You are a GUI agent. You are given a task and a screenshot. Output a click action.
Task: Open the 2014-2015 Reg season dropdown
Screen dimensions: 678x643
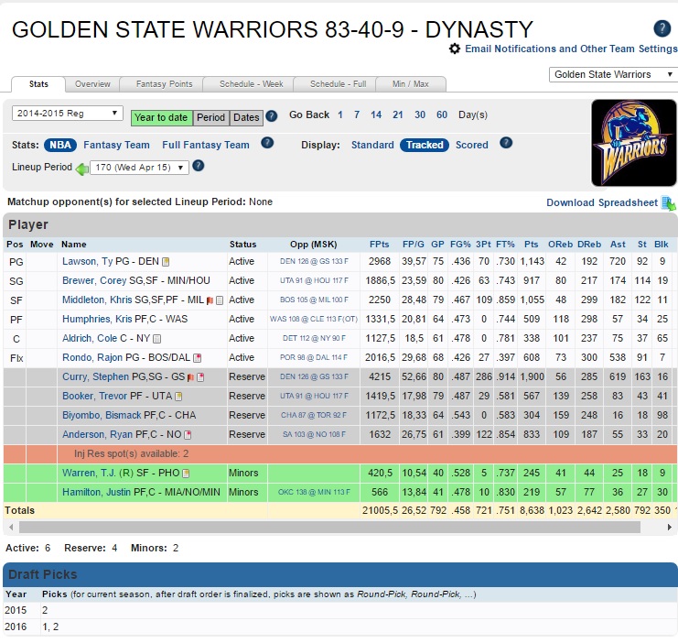67,113
